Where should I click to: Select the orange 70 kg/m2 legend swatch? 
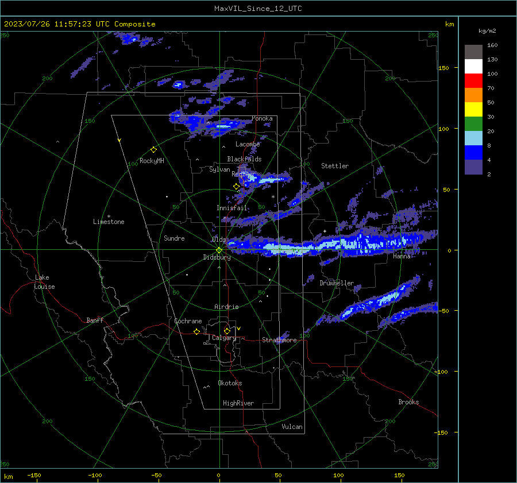tap(473, 95)
